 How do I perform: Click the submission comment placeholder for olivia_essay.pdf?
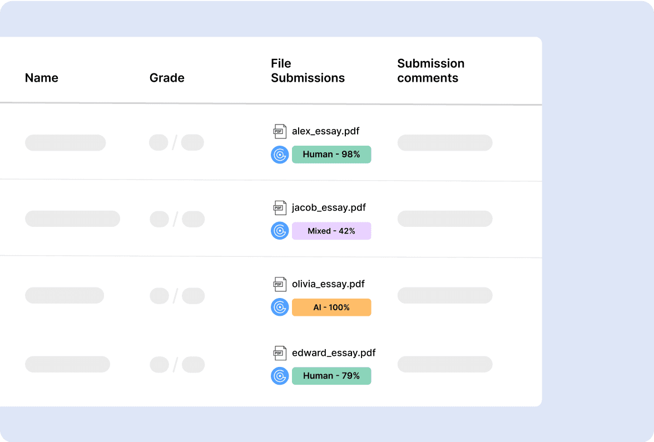444,295
